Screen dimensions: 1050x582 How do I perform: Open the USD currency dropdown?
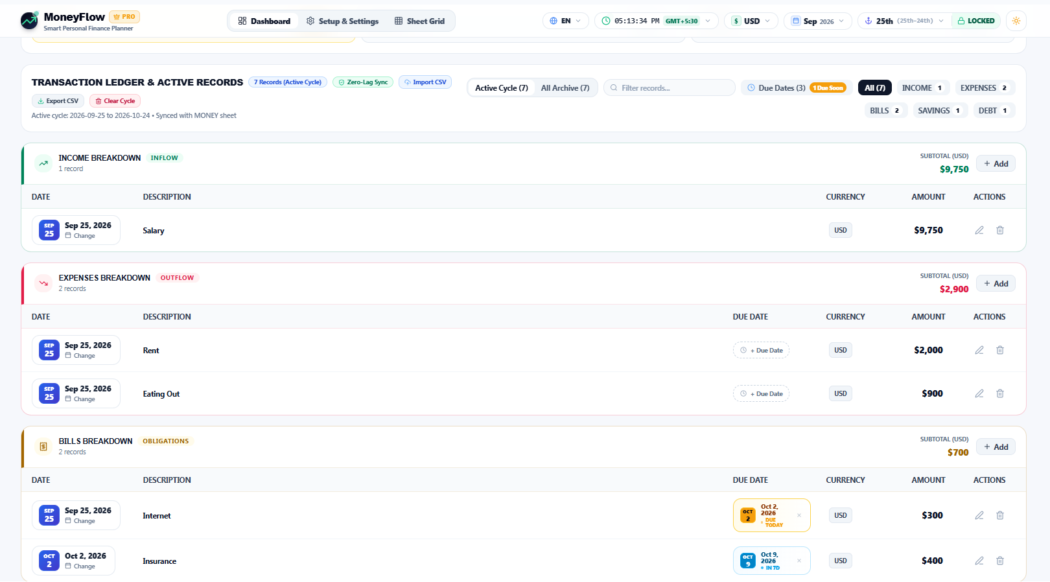[751, 21]
